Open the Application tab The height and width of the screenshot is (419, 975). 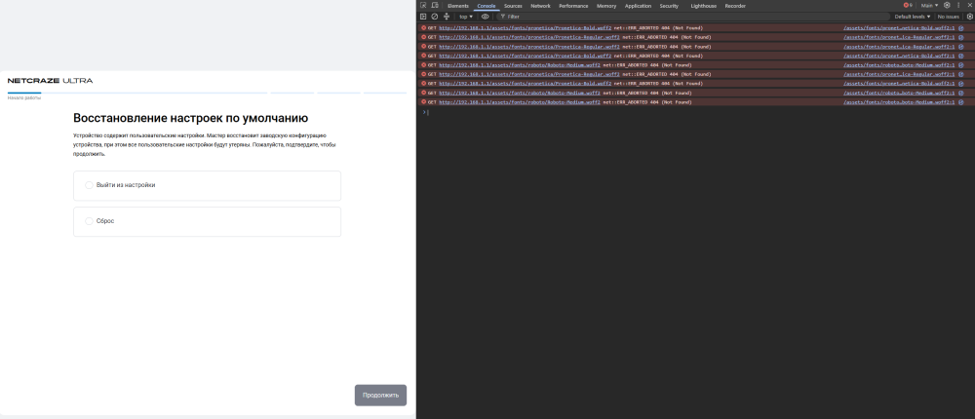point(638,6)
